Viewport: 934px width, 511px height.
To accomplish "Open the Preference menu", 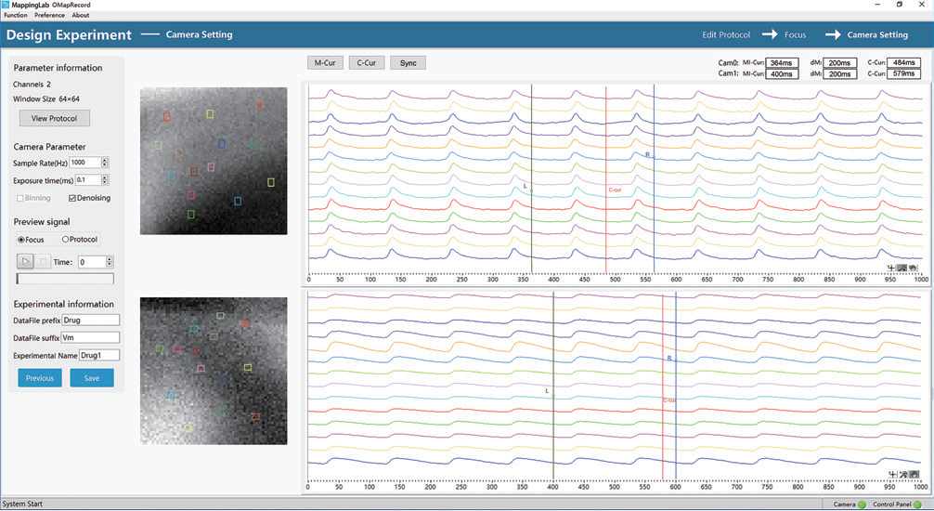I will click(x=50, y=16).
